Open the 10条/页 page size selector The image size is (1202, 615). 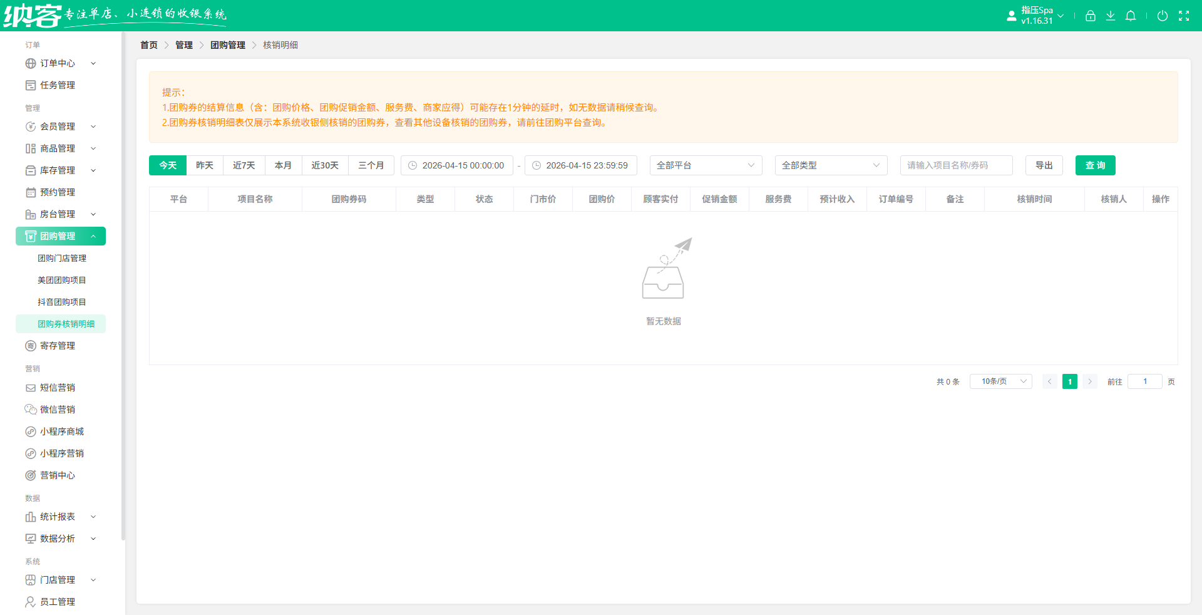click(x=1000, y=381)
